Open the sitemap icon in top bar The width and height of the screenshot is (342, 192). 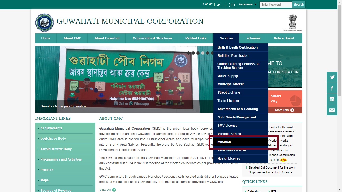pyautogui.click(x=226, y=5)
